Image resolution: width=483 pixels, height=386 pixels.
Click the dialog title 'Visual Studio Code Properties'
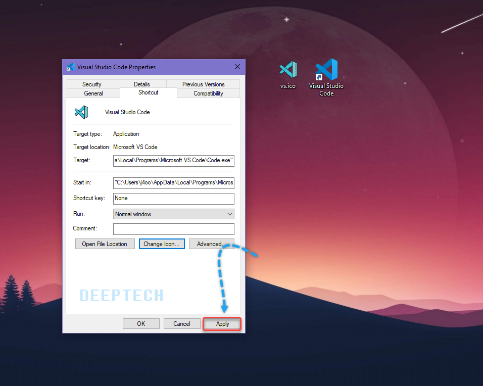(x=116, y=67)
